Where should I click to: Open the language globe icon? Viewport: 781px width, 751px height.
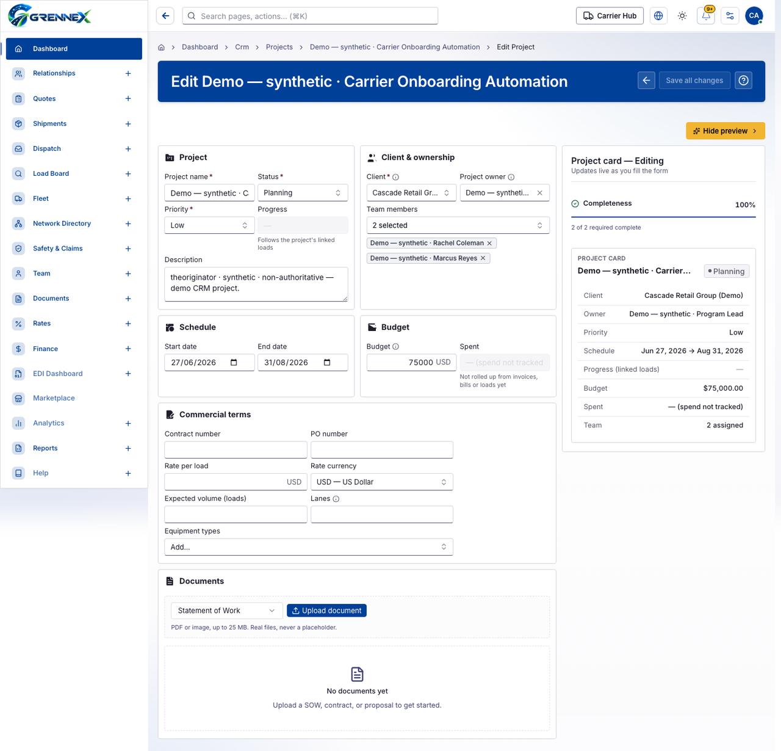(x=658, y=16)
